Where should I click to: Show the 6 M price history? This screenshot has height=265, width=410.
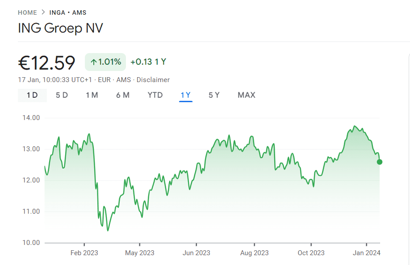point(123,95)
